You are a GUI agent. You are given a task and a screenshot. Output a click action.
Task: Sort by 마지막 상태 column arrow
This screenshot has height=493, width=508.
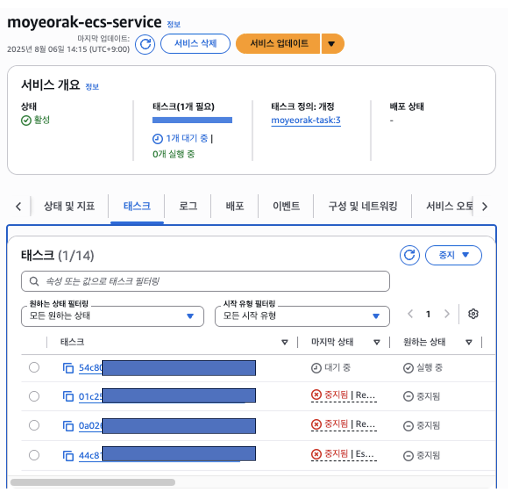tap(376, 342)
